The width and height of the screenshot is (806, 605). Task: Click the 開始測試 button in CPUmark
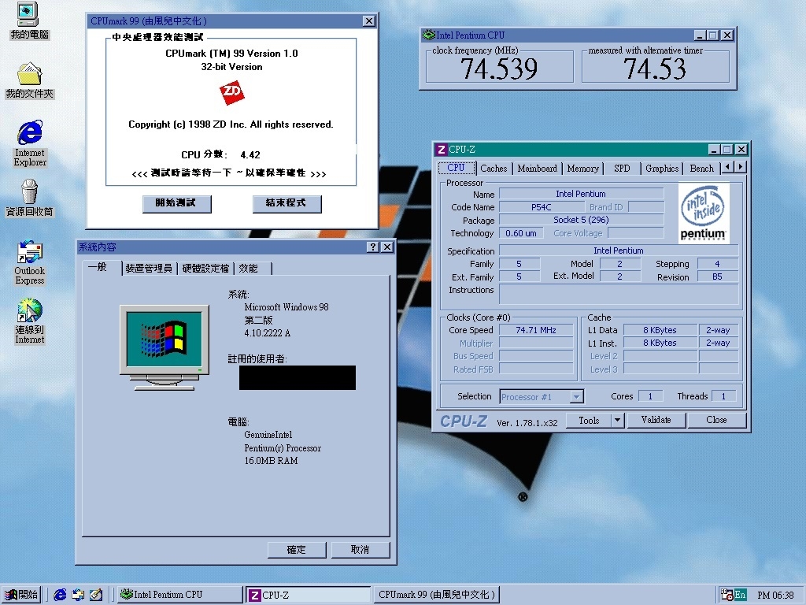click(178, 203)
